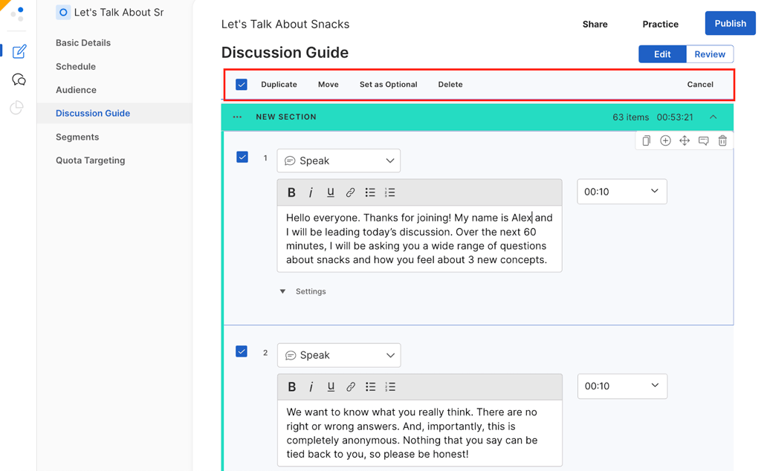
Task: Open Quota Targeting in the sidebar
Action: [89, 160]
